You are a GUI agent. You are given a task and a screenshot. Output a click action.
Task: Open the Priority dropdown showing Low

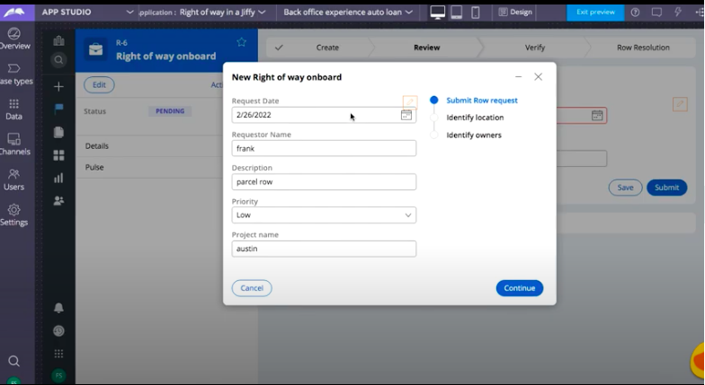coord(324,215)
